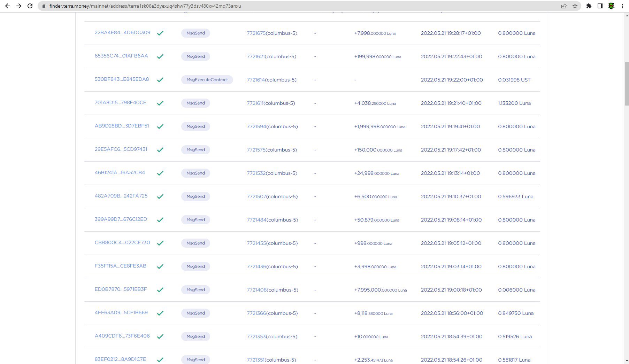Select timestamp 2022.05.21 19:28:17+01:00
This screenshot has width=629, height=364.
click(451, 33)
